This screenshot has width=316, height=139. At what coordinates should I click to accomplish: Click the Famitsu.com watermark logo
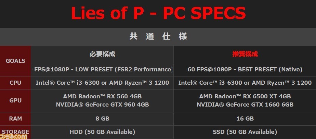pyautogui.click(x=13, y=136)
